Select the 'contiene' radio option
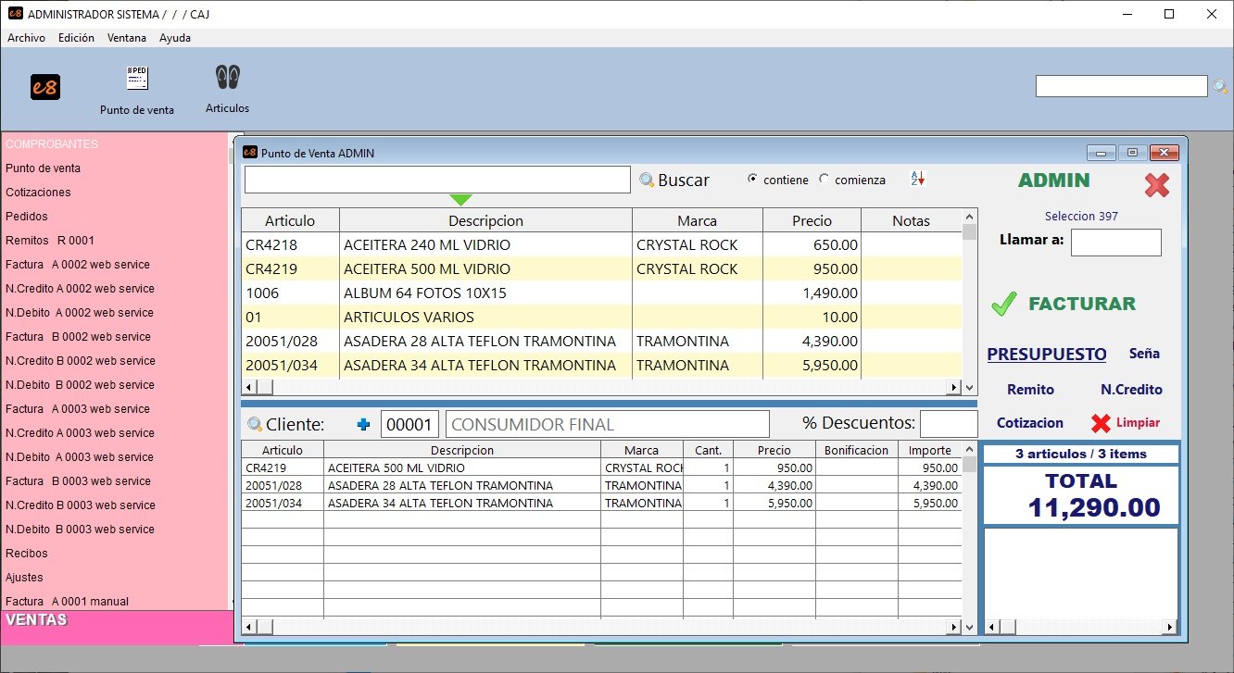This screenshot has width=1234, height=673. click(x=753, y=180)
